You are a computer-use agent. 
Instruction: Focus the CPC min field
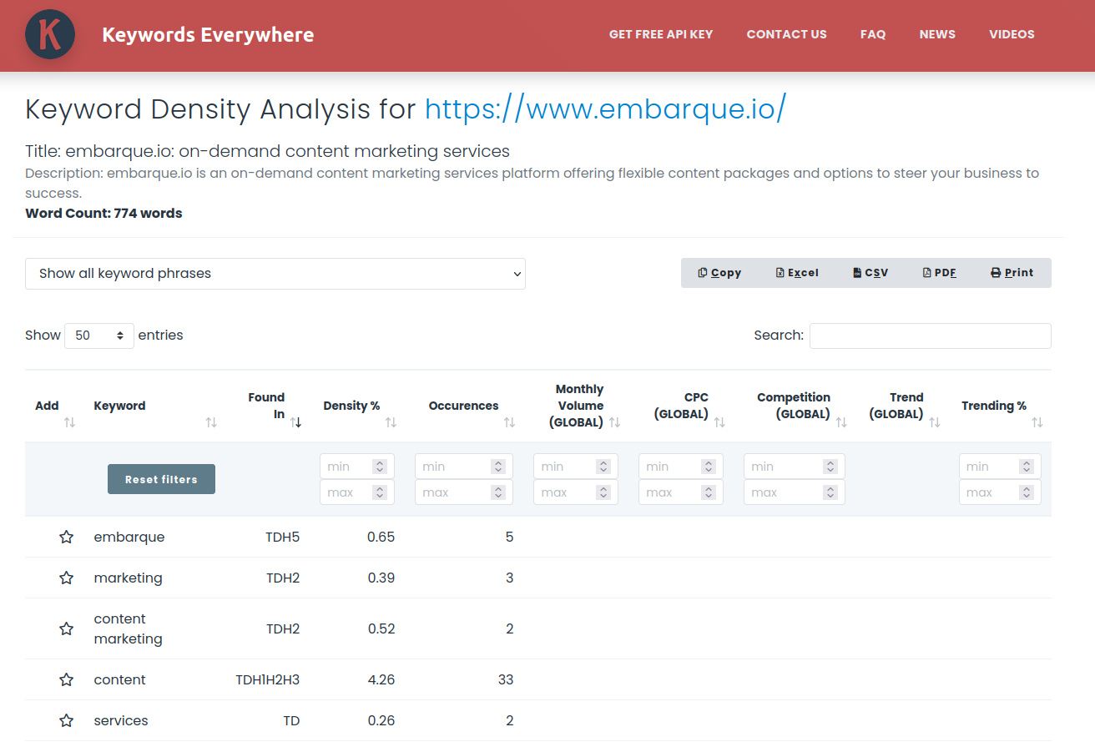point(681,467)
